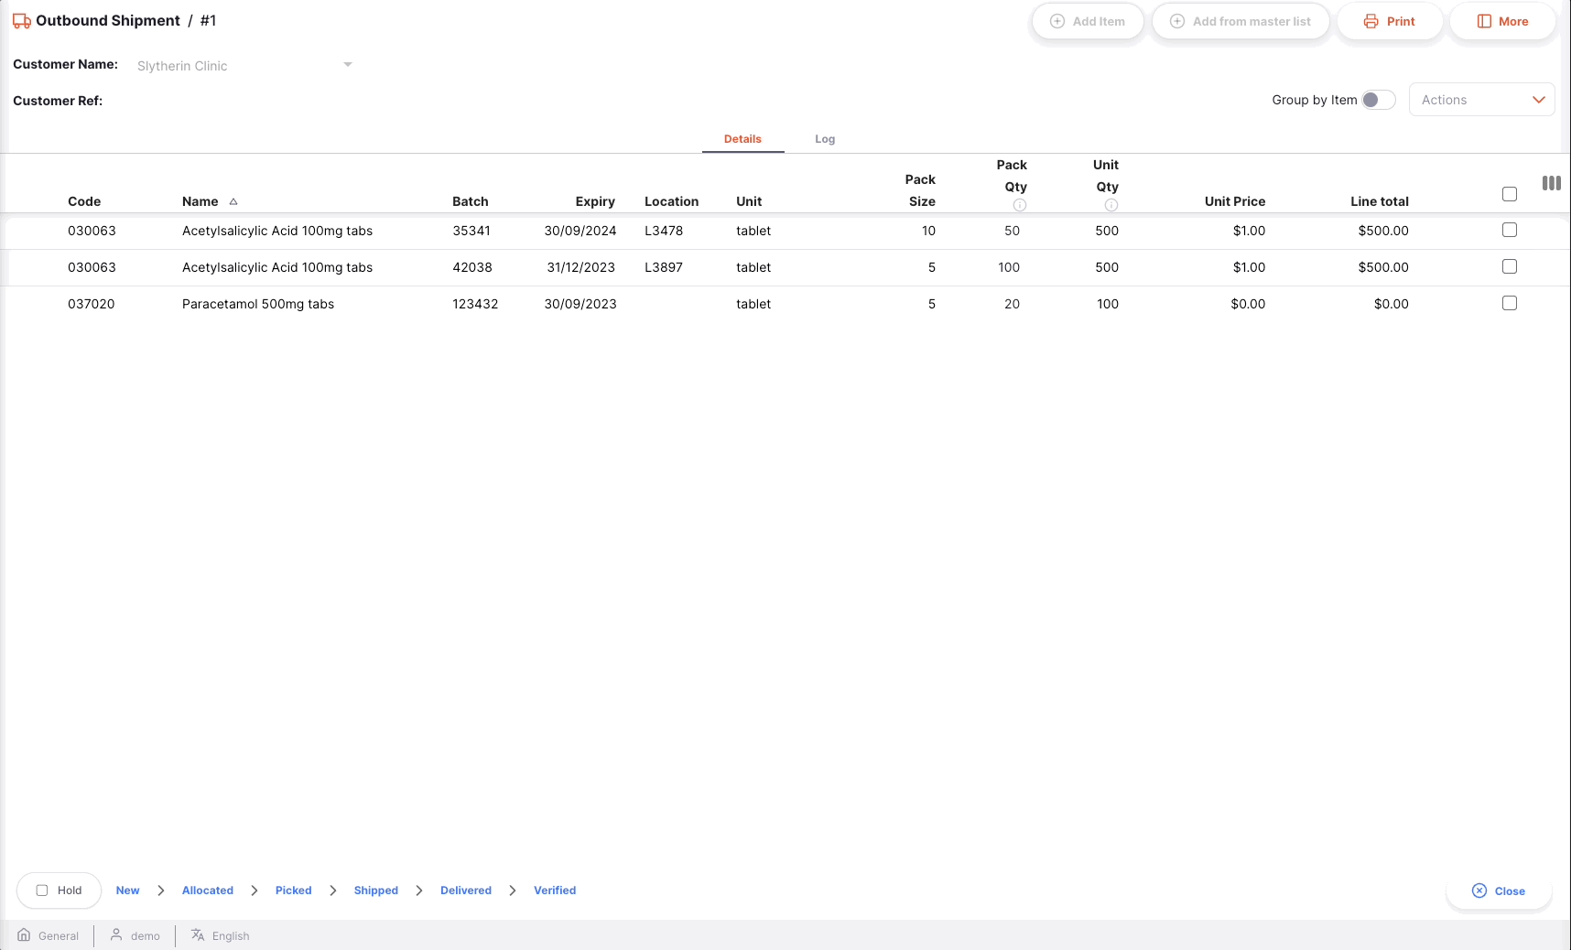Viewport: 1571px width, 950px height.
Task: Select the Paracetamol 500mg tabs row checkbox
Action: coord(1510,303)
